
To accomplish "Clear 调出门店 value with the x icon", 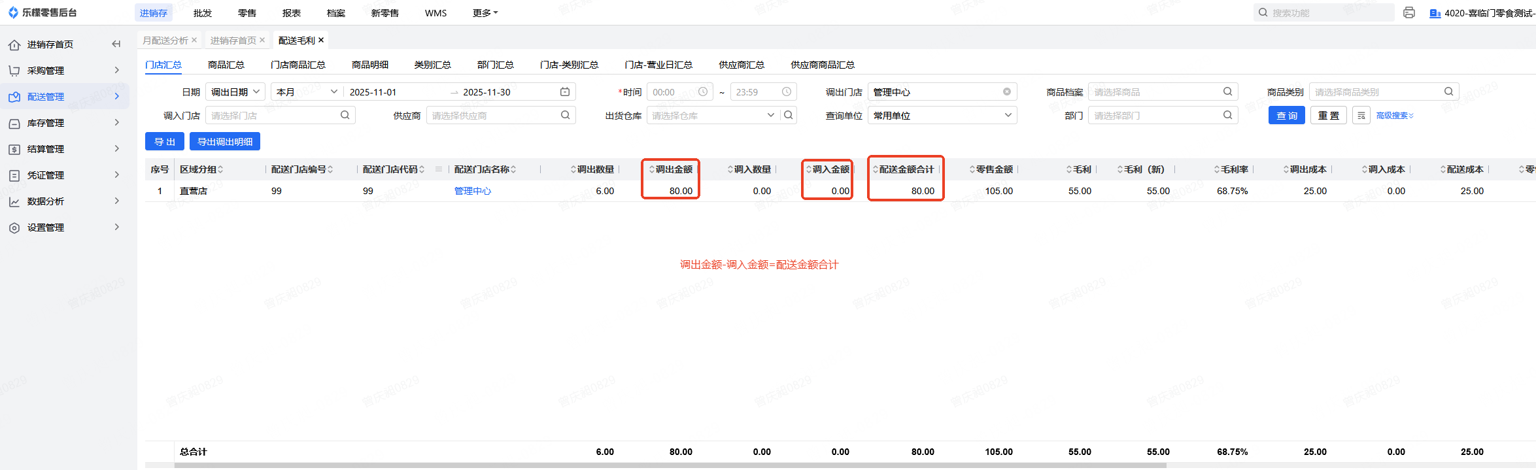I will coord(1007,92).
